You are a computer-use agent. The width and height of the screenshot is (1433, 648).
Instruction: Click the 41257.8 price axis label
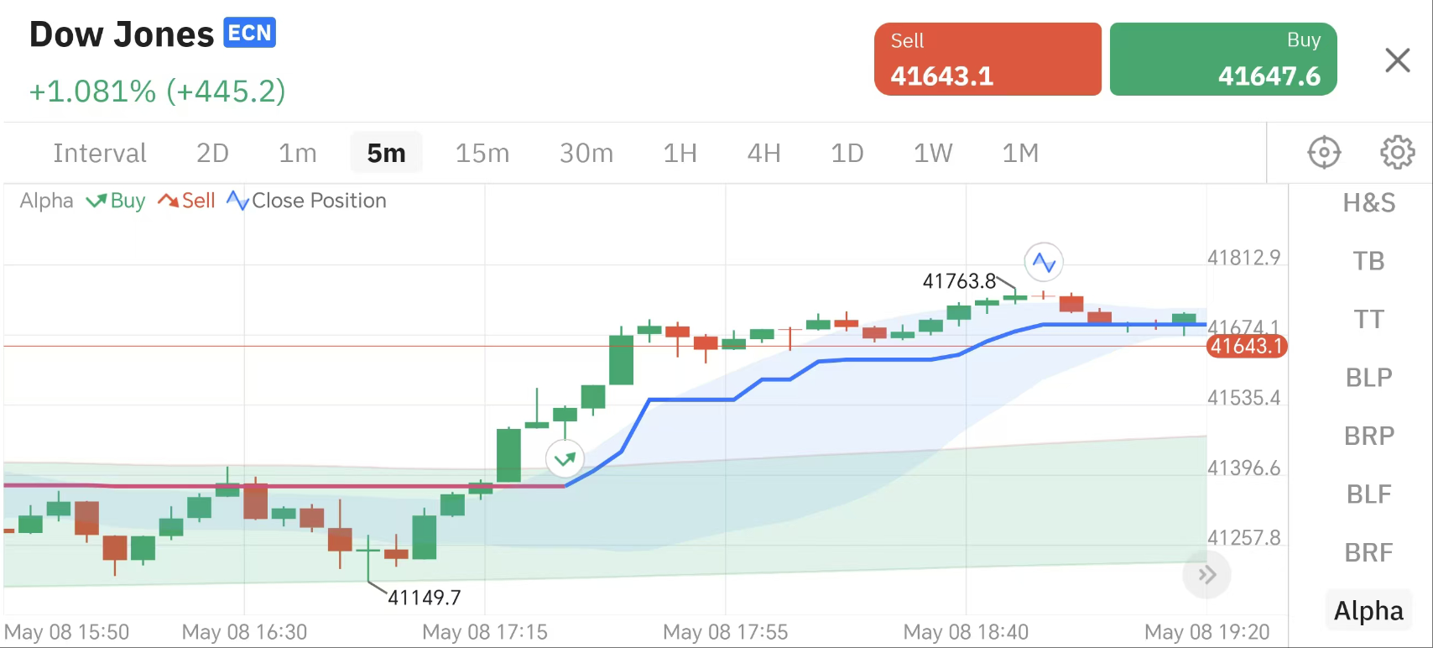coord(1244,537)
